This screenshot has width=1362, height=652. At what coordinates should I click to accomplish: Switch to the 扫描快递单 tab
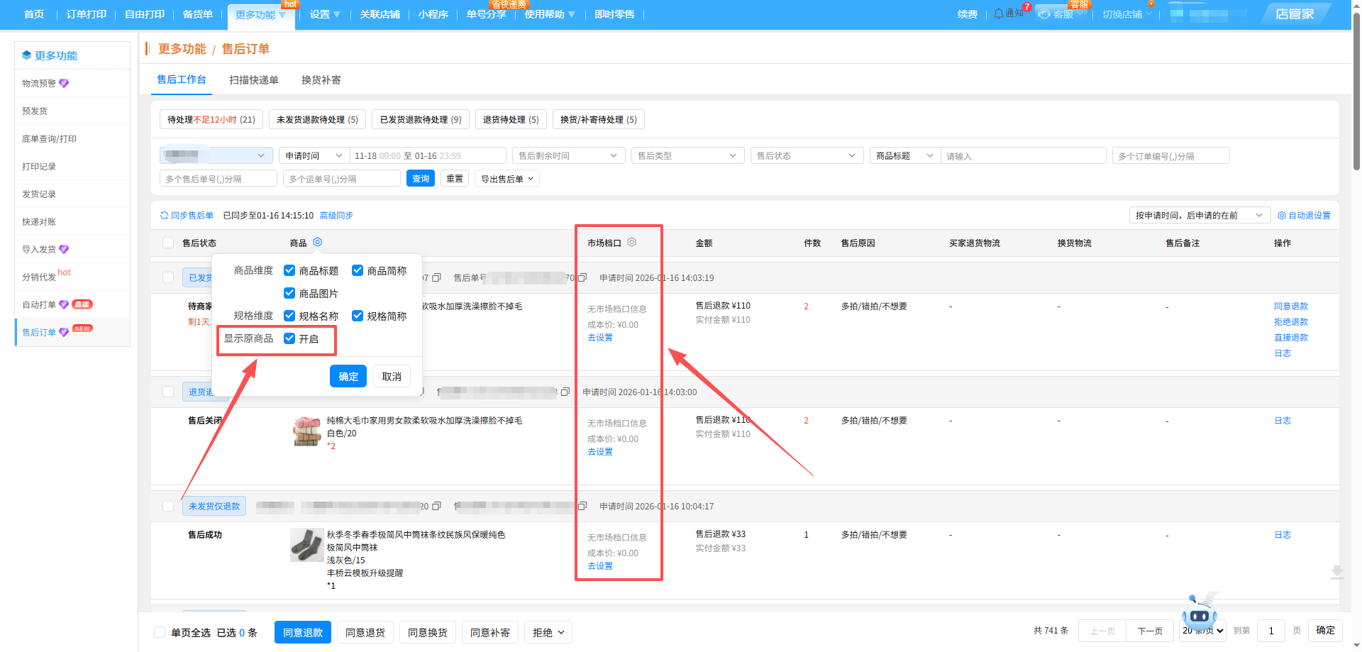[253, 80]
